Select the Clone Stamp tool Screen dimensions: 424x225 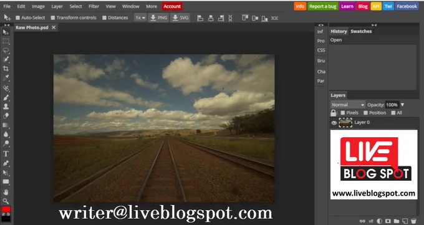tap(6, 107)
